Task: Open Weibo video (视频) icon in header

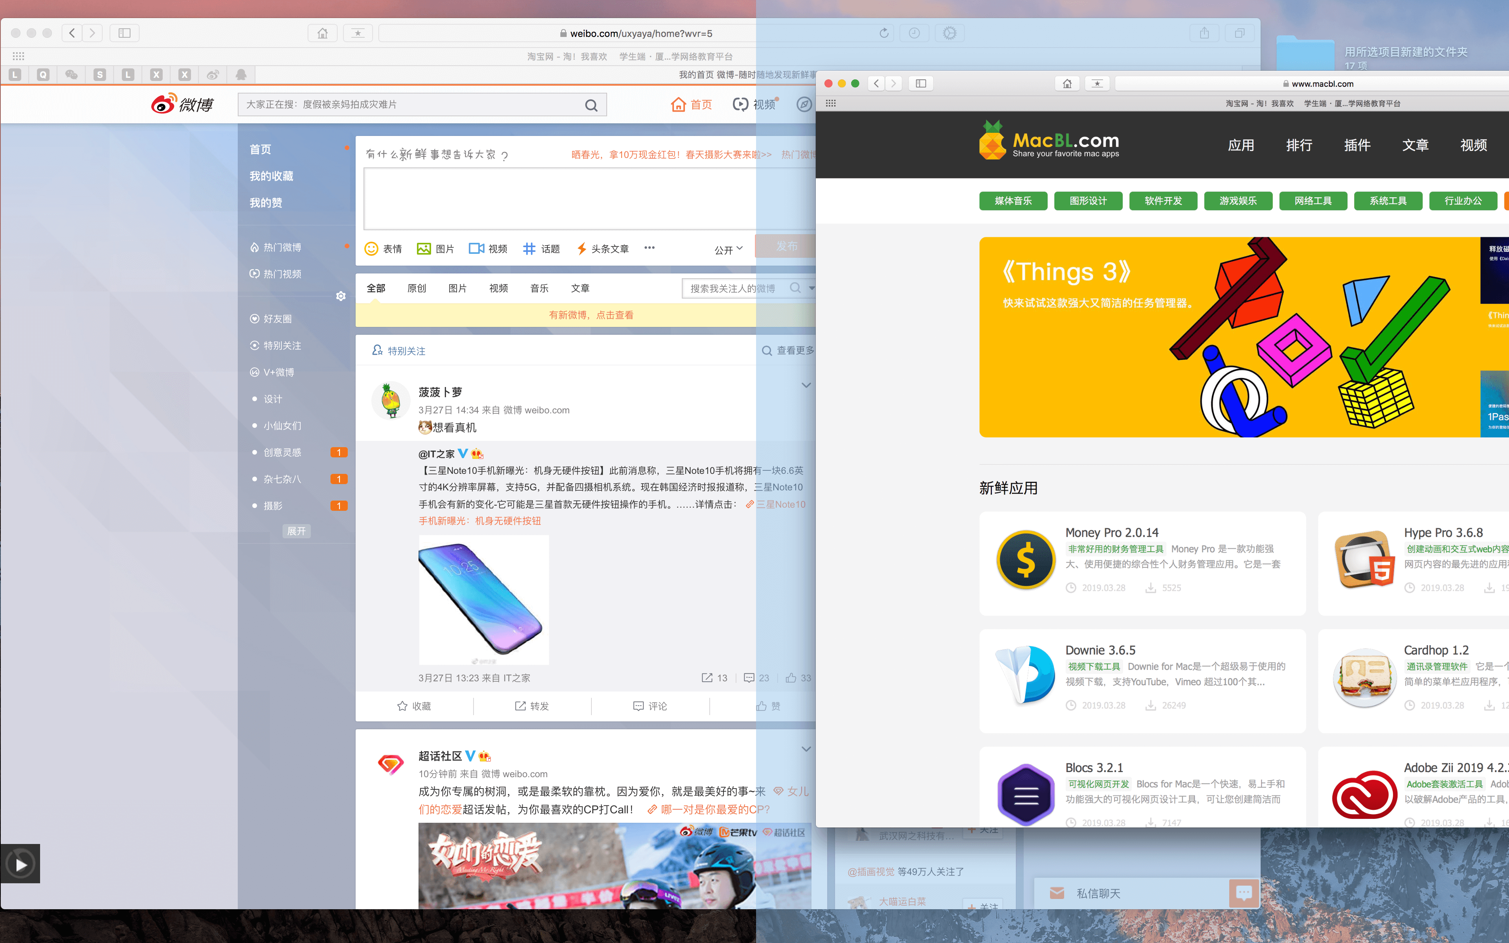Action: (740, 104)
